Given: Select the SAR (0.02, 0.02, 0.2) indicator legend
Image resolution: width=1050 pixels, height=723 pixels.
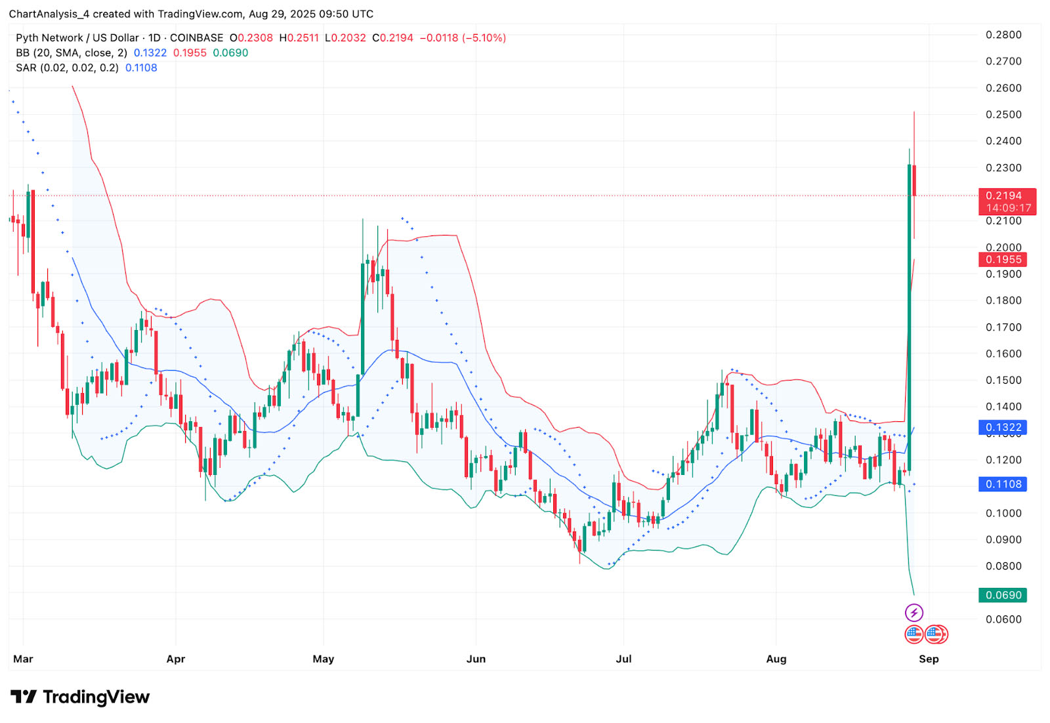Looking at the screenshot, I should [67, 68].
